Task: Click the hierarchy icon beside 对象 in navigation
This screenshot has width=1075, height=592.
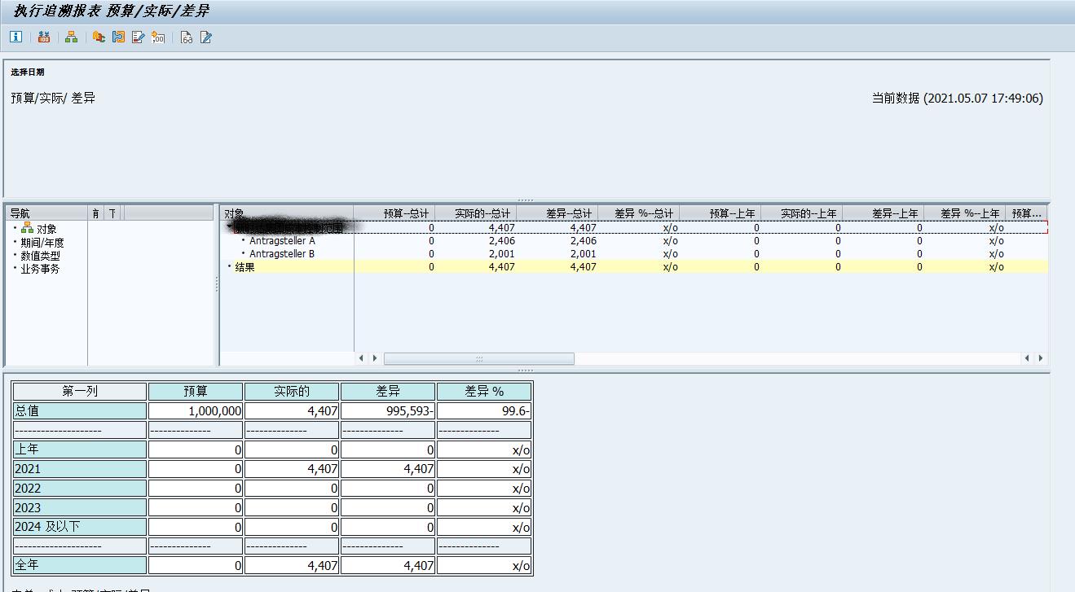Action: pyautogui.click(x=27, y=228)
